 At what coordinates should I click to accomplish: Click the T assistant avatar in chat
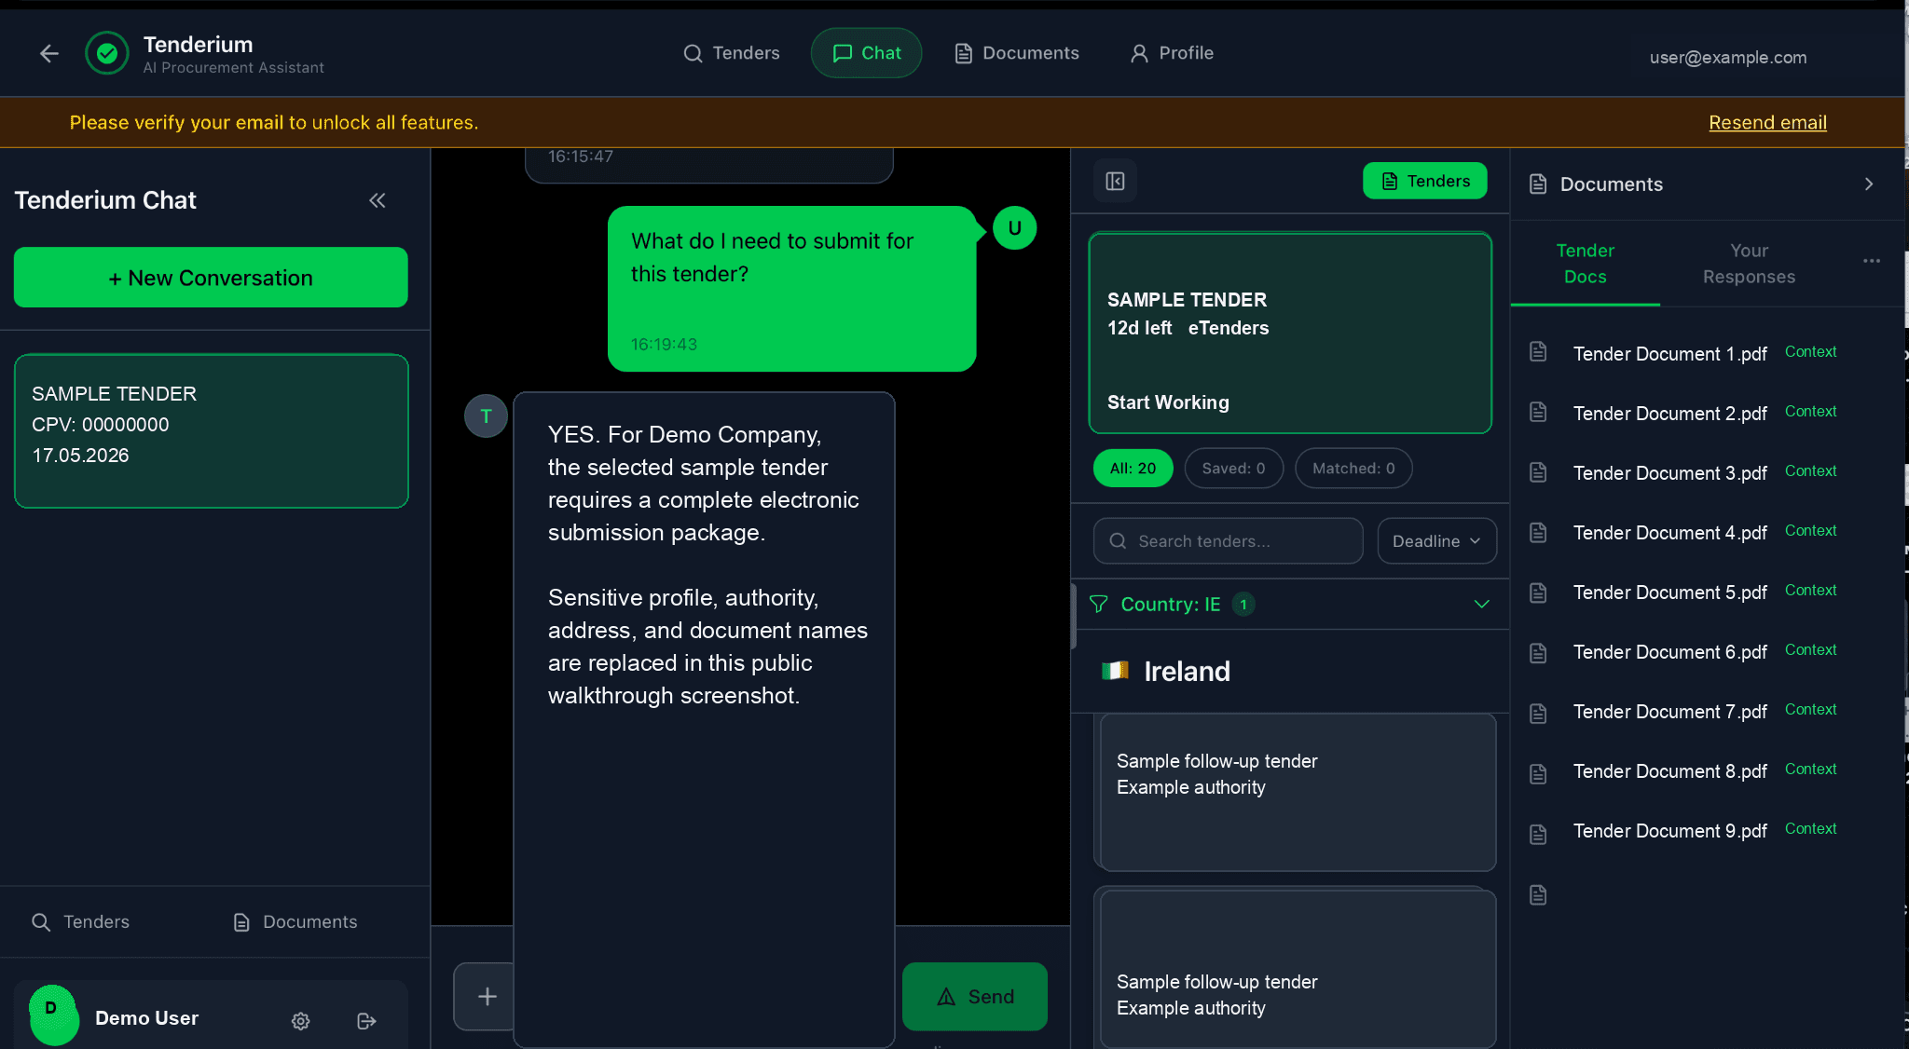tap(486, 416)
